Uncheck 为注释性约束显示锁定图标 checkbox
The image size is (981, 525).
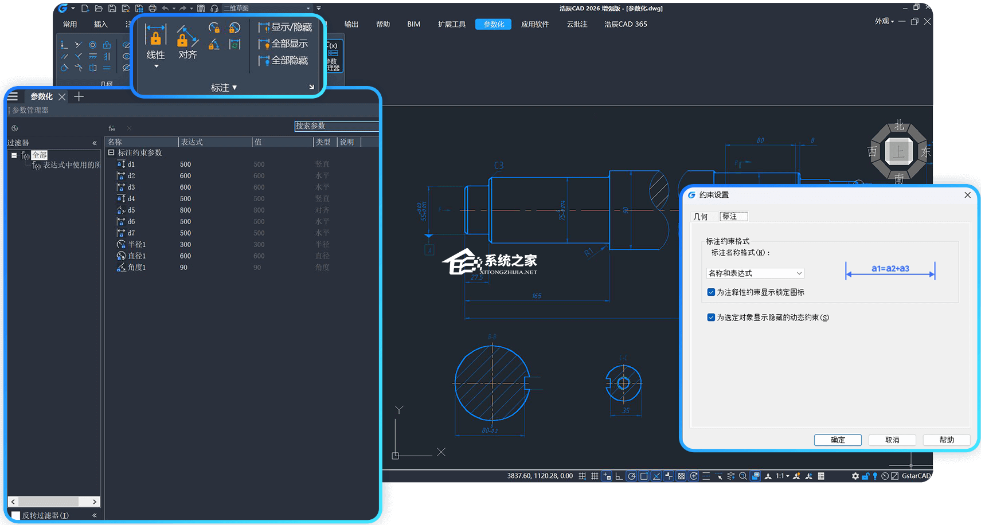tap(711, 292)
